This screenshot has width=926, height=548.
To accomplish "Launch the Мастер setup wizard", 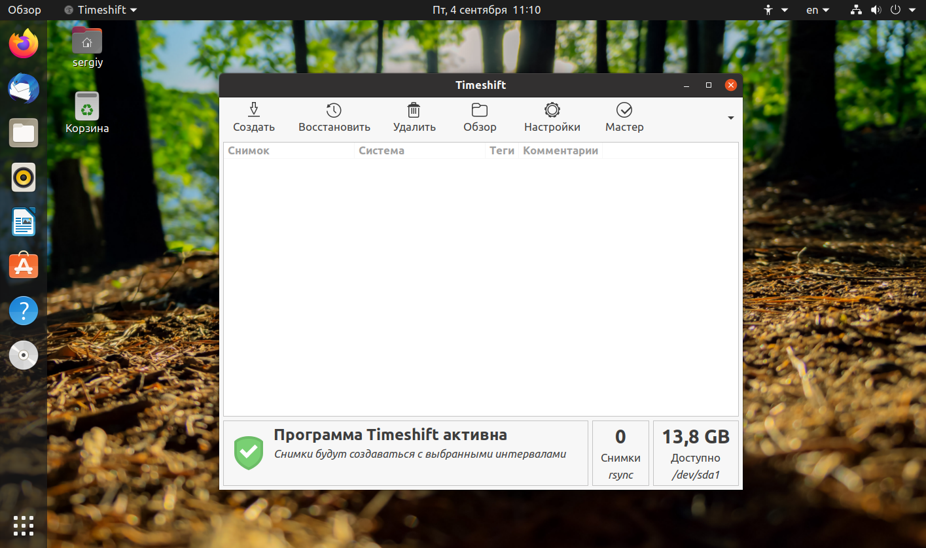I will 624,118.
